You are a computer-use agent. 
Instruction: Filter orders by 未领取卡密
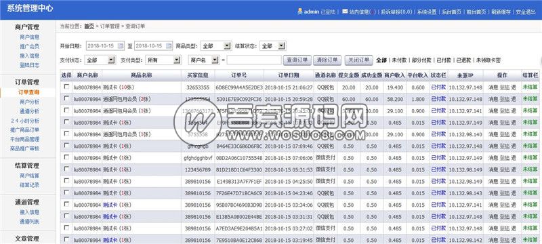point(488,60)
